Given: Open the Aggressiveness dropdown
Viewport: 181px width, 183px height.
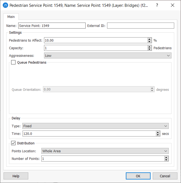Looking at the screenshot, I should [x=108, y=55].
